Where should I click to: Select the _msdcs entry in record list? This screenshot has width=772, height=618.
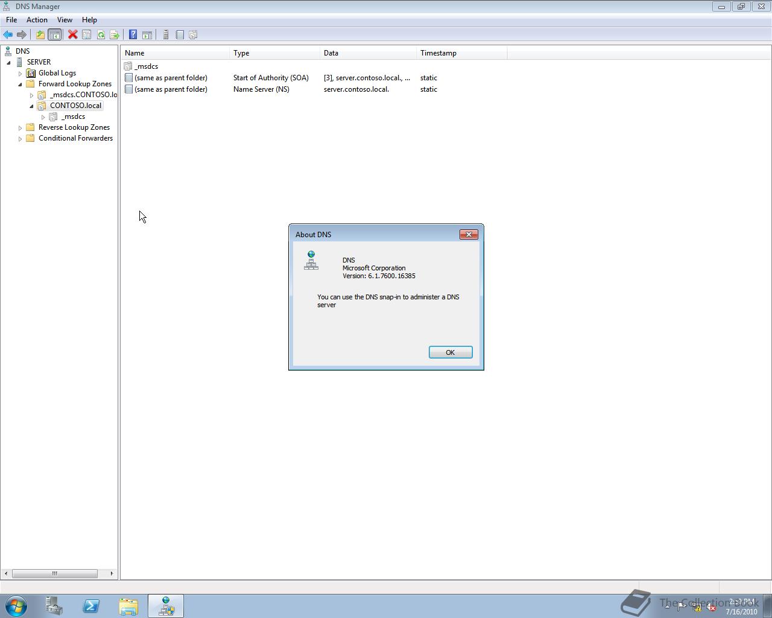(141, 66)
